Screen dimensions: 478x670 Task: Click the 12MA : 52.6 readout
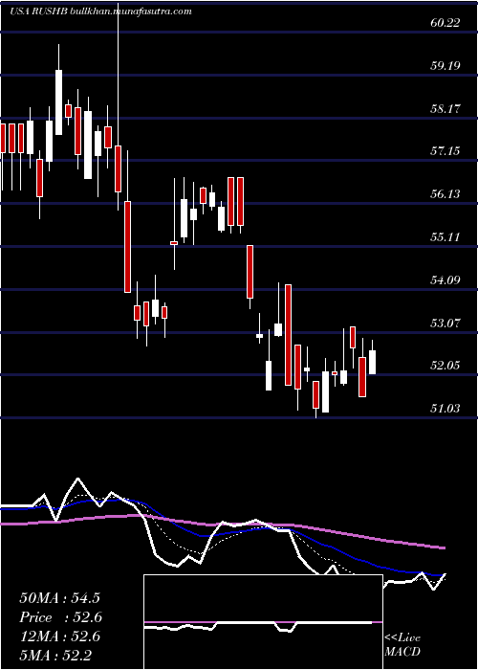pyautogui.click(x=59, y=636)
